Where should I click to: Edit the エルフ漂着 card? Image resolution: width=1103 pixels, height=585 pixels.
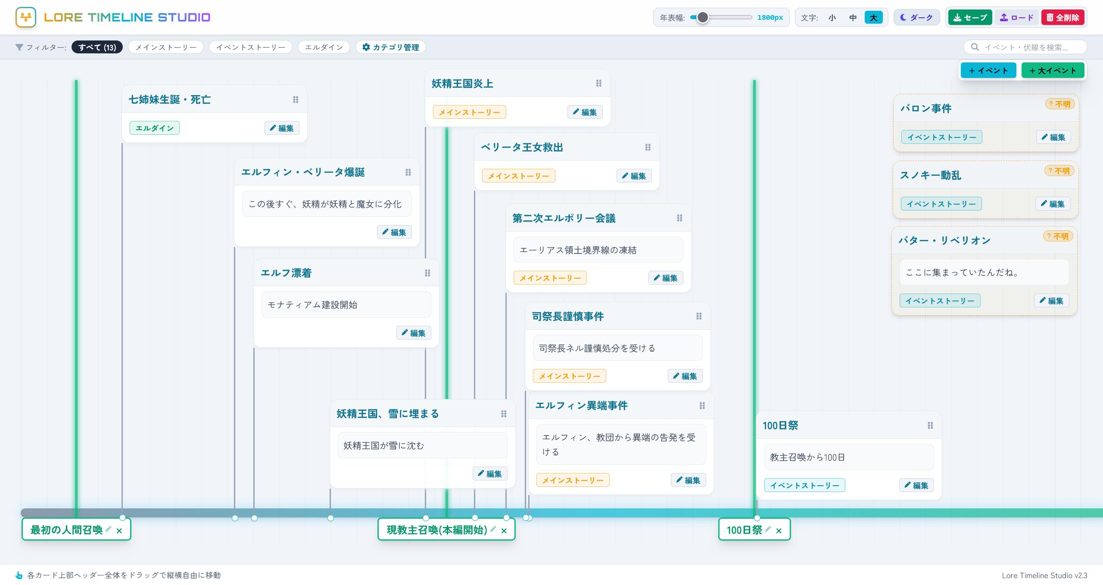pos(414,333)
